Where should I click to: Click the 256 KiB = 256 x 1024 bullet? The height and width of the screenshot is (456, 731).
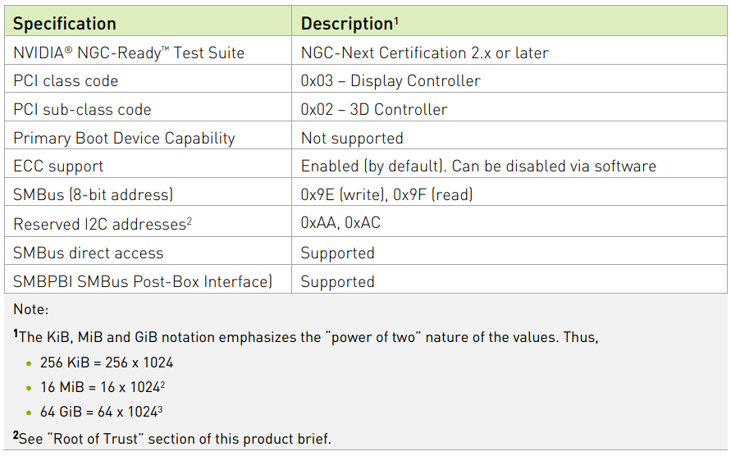pyautogui.click(x=107, y=363)
